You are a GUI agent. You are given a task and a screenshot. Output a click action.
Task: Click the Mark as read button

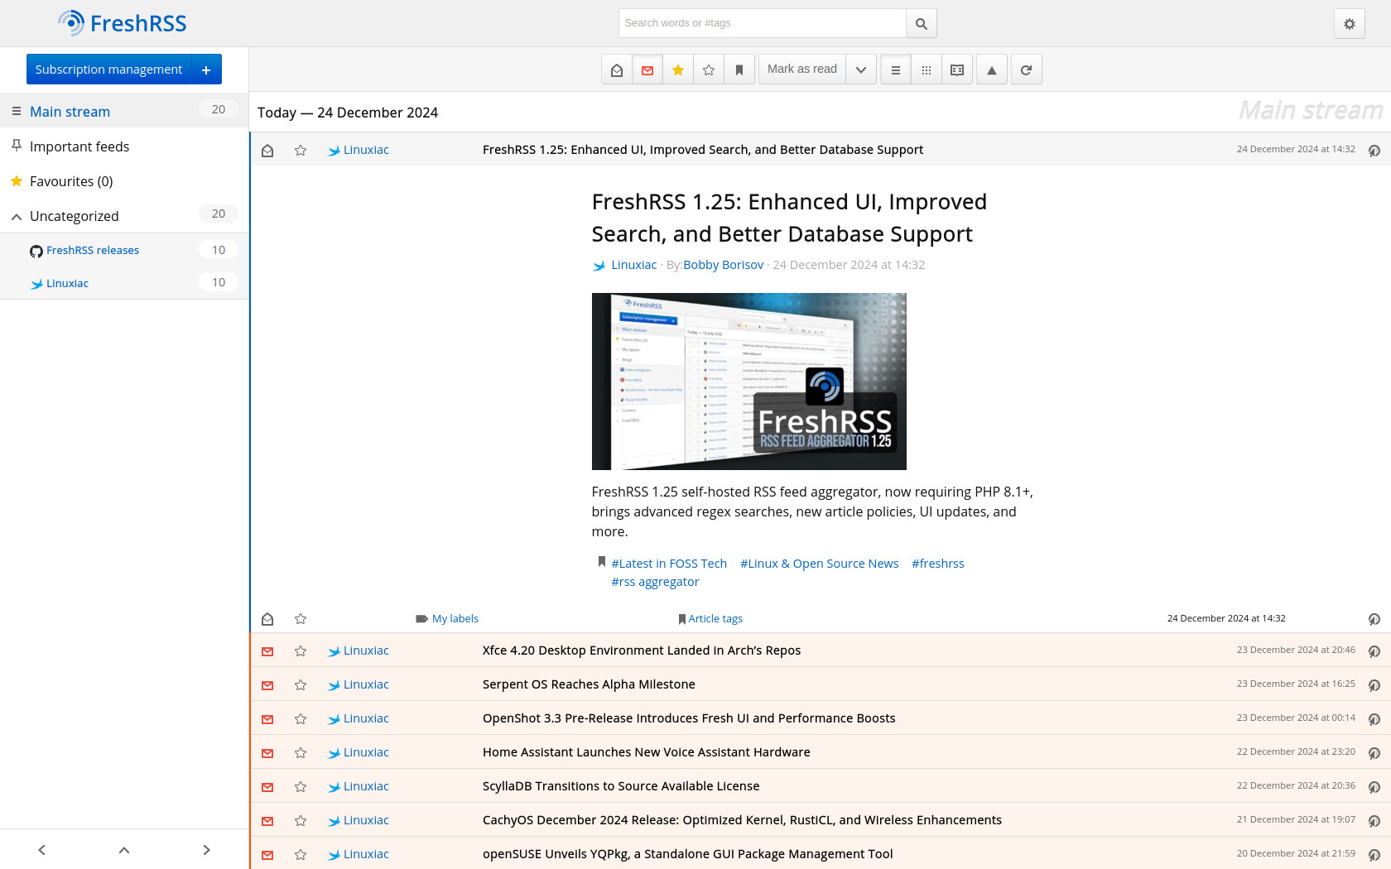click(x=802, y=70)
